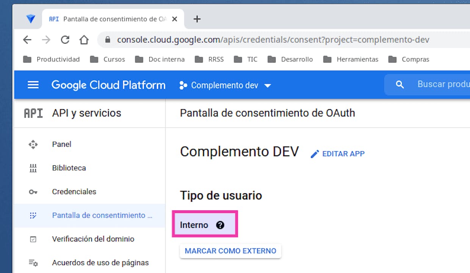Image resolution: width=470 pixels, height=273 pixels.
Task: Select the pinned blue diamond tab
Action: tap(31, 19)
